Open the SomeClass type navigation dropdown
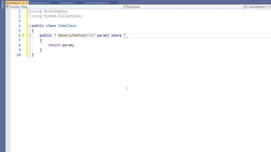The width and height of the screenshot is (271, 152). [243, 7]
